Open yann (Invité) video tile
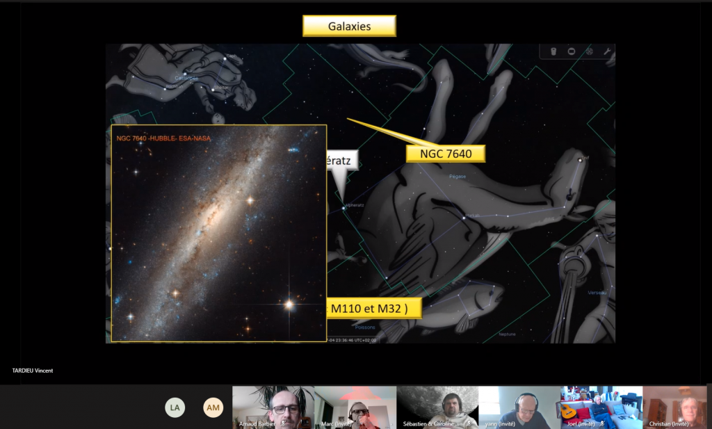The height and width of the screenshot is (429, 712). [519, 407]
